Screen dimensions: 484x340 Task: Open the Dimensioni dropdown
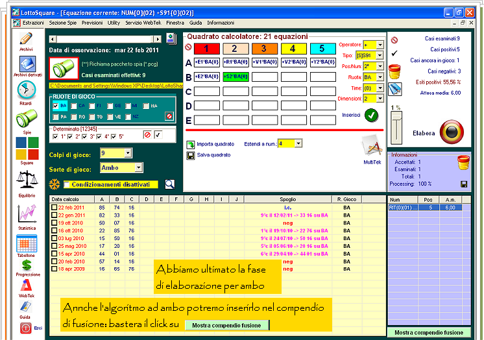point(380,99)
